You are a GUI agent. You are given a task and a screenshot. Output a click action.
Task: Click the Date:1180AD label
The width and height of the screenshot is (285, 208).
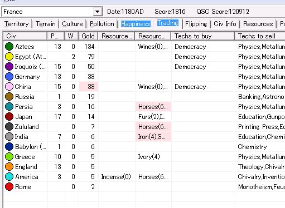[x=125, y=12]
